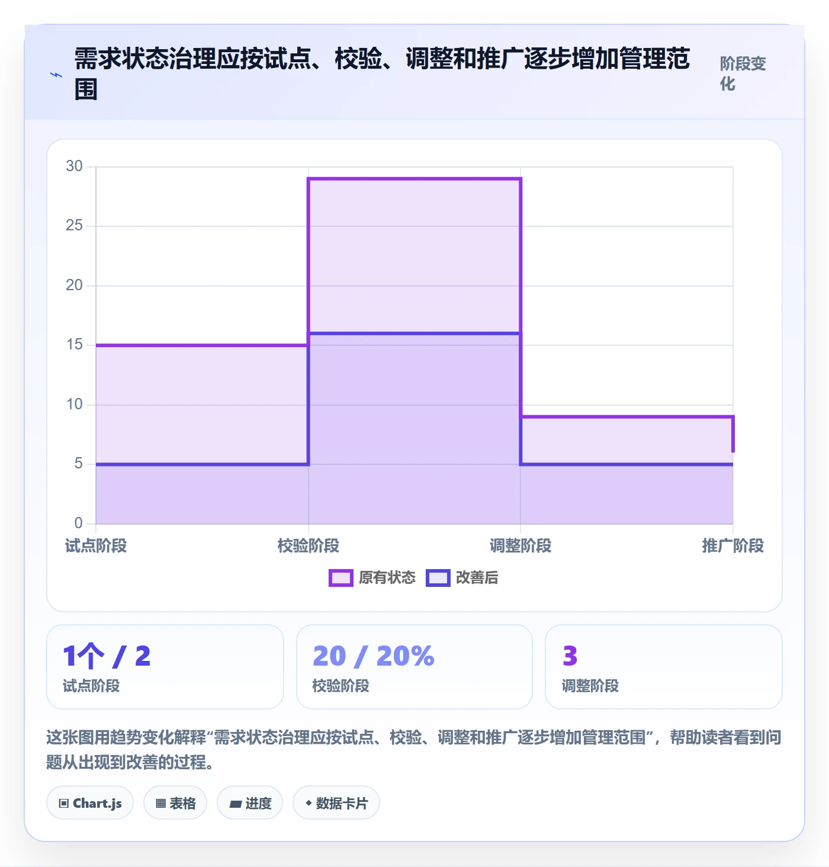This screenshot has width=829, height=867.
Task: Click the 阶段变化 header badge
Action: point(743,73)
